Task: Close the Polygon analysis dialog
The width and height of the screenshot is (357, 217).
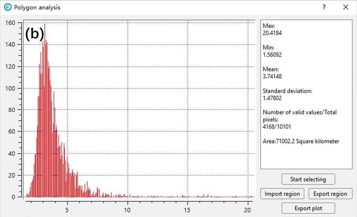Action: pos(346,7)
